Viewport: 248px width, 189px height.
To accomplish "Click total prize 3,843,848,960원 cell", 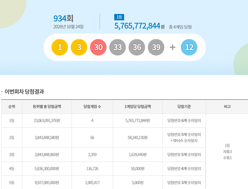I will click(47, 155).
